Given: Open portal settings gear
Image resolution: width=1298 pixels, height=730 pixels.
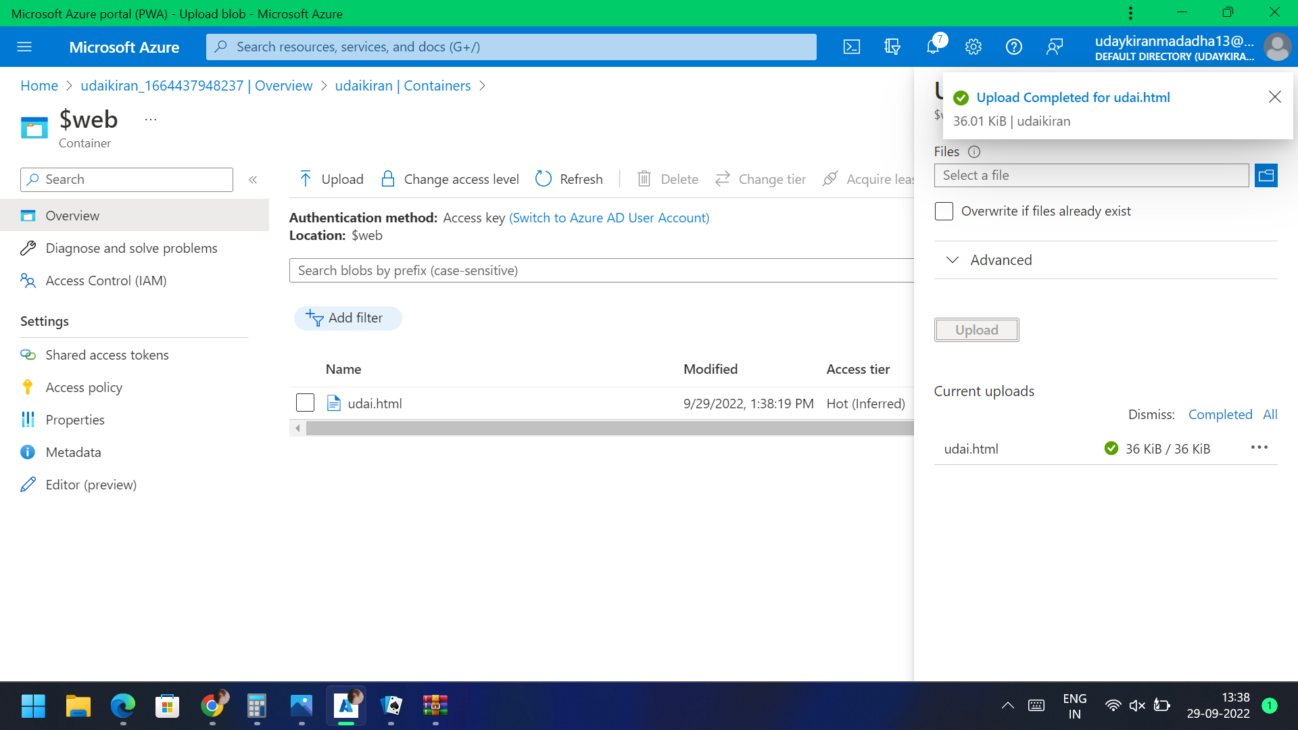Looking at the screenshot, I should tap(973, 47).
